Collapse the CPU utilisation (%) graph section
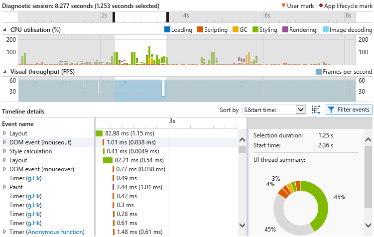Screen dimensions: 374x237 click(x=5, y=30)
